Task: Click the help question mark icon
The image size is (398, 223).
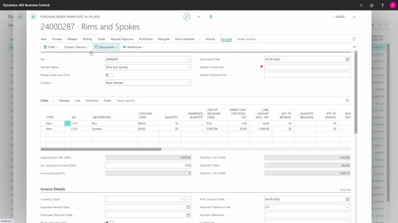Action: tap(382, 5)
